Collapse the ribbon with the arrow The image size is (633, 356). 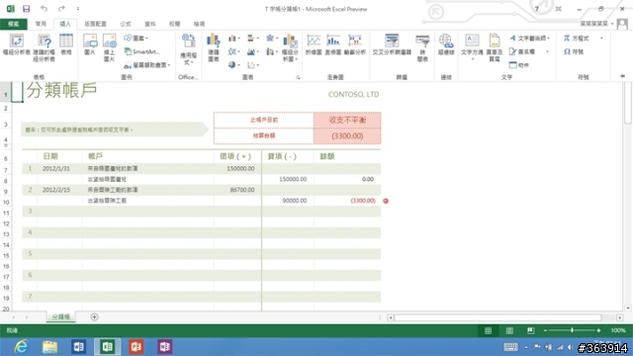pyautogui.click(x=622, y=76)
